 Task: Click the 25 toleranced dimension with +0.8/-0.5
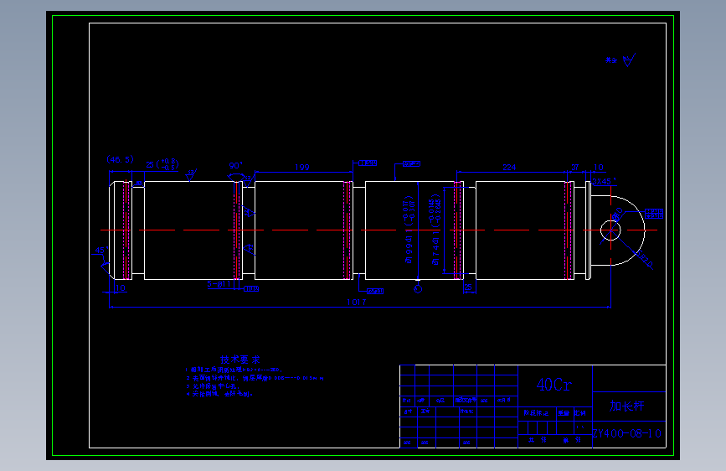[x=162, y=164]
